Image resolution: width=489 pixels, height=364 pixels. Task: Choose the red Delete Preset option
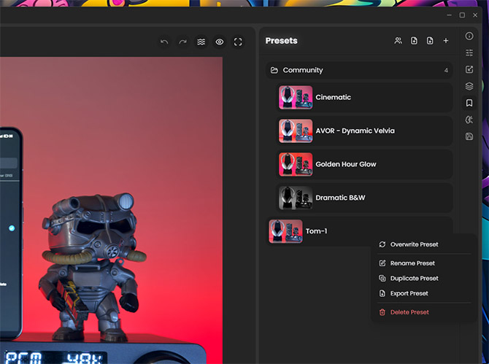(409, 312)
